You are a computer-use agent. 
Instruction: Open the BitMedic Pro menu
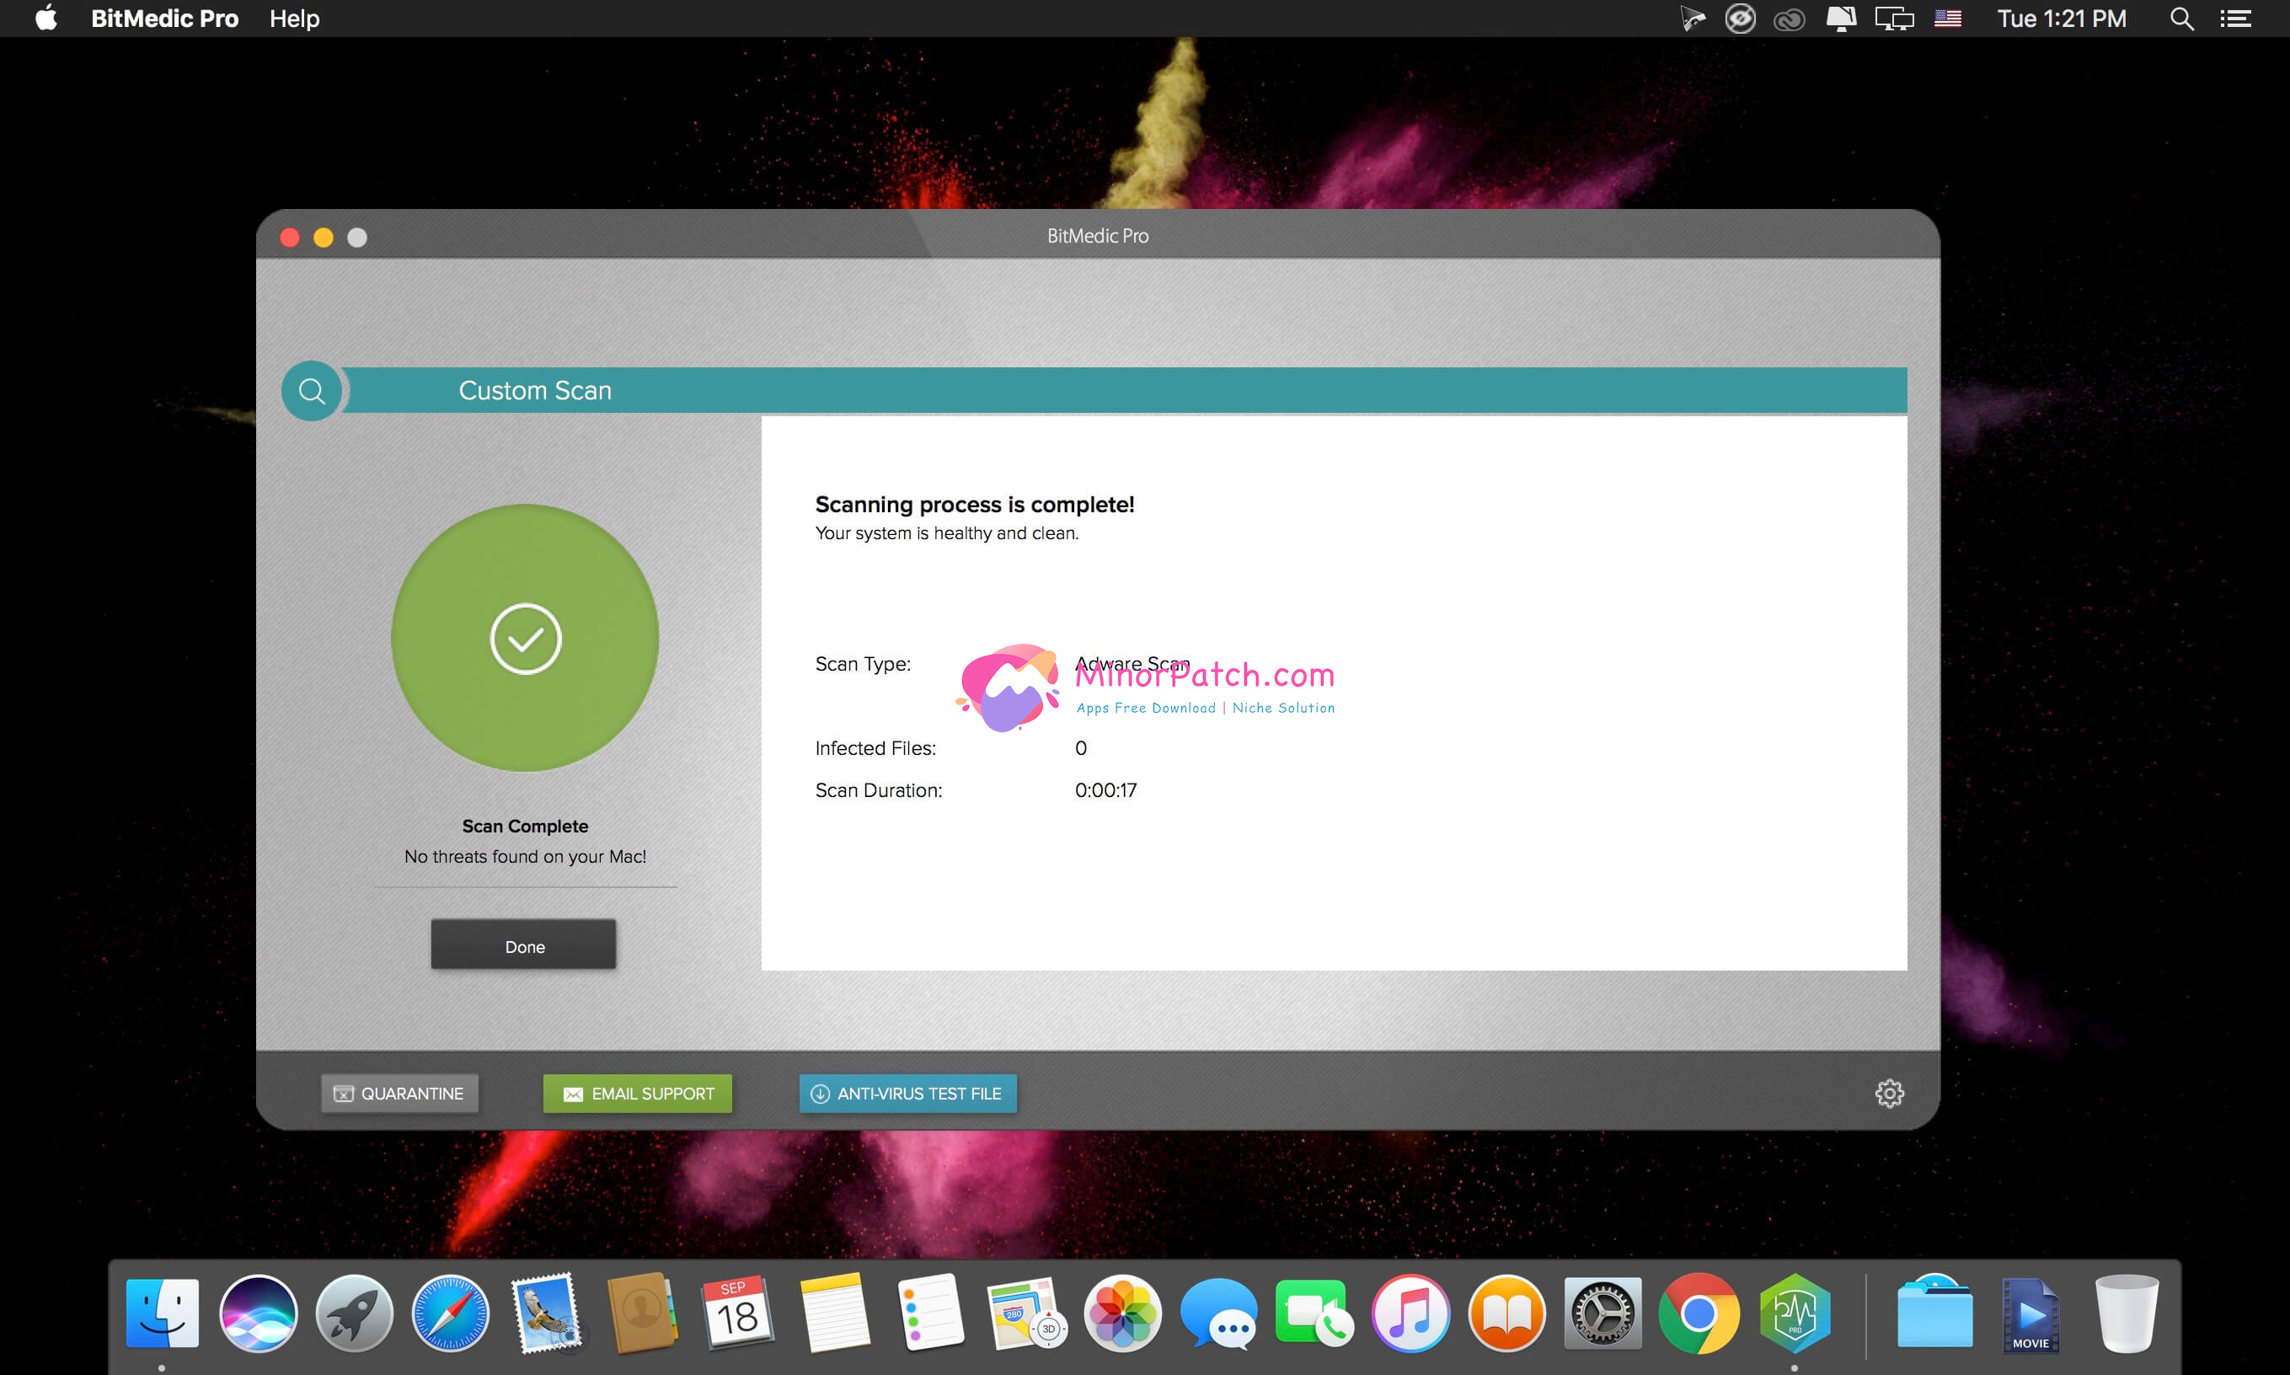164,19
